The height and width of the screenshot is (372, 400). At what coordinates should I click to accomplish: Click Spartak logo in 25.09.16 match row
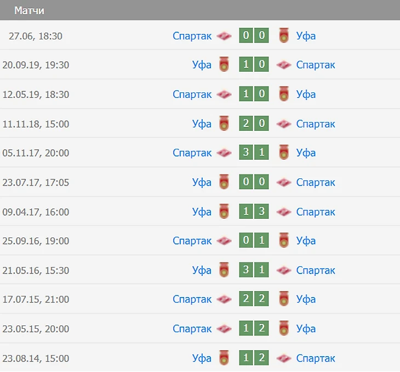point(224,241)
